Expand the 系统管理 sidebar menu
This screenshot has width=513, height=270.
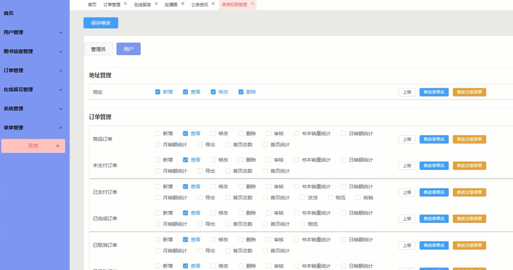tap(60, 108)
